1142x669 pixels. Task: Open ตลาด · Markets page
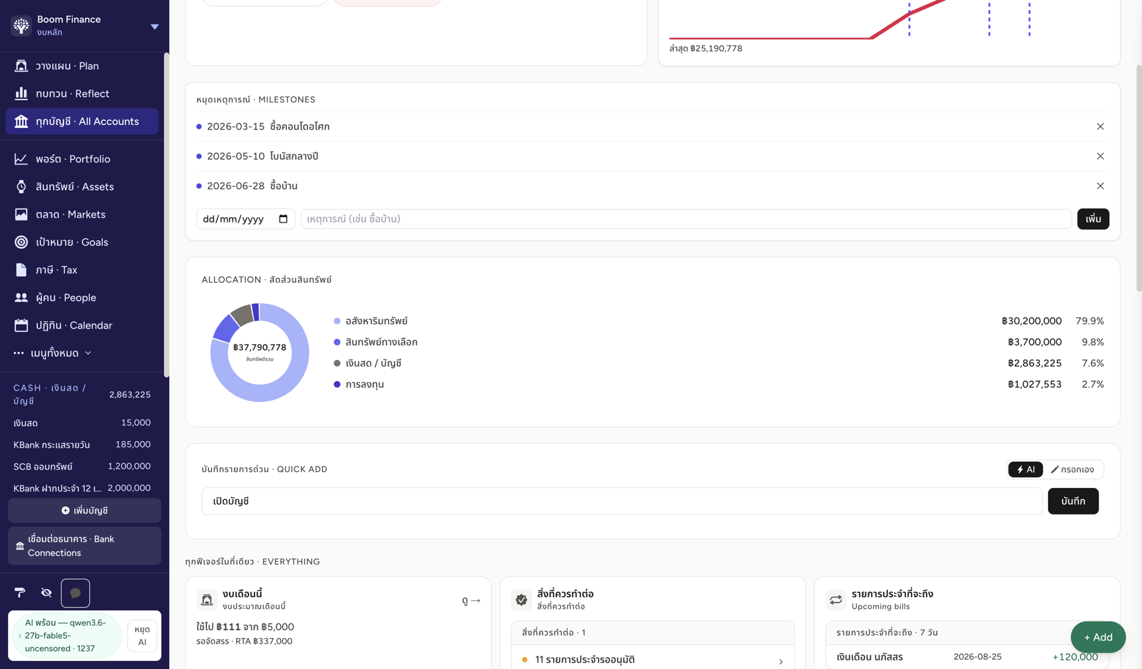tap(82, 215)
